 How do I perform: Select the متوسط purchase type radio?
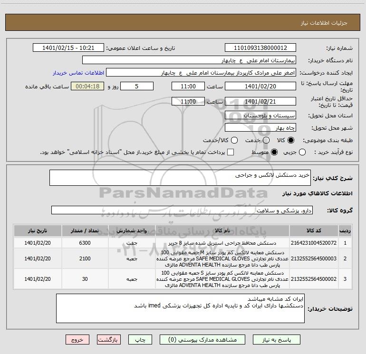coord(274,152)
